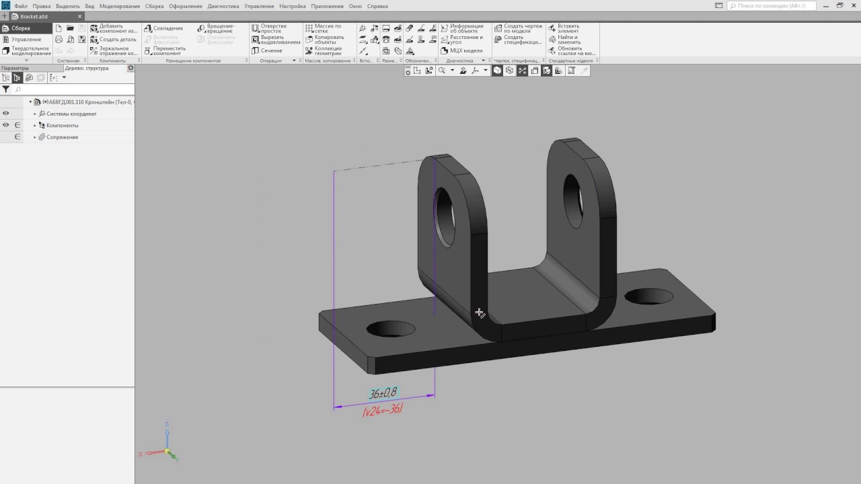This screenshot has height=484, width=861.
Task: Click the New document icon
Action: pos(59,28)
